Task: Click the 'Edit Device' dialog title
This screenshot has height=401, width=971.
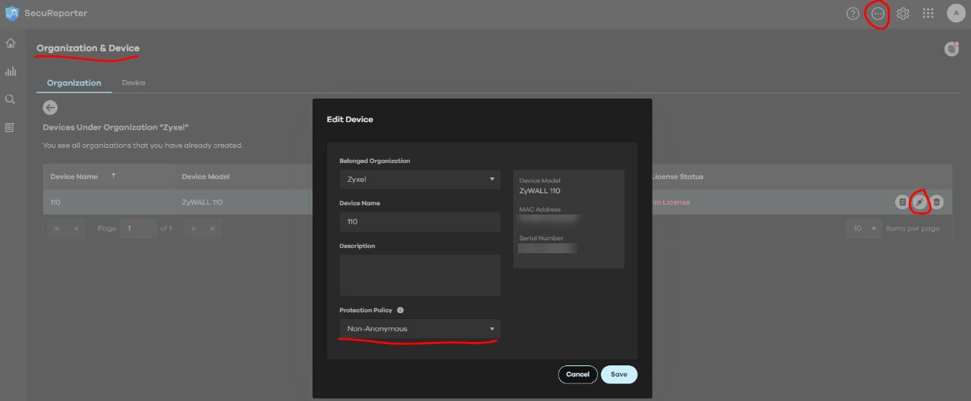Action: click(x=350, y=120)
